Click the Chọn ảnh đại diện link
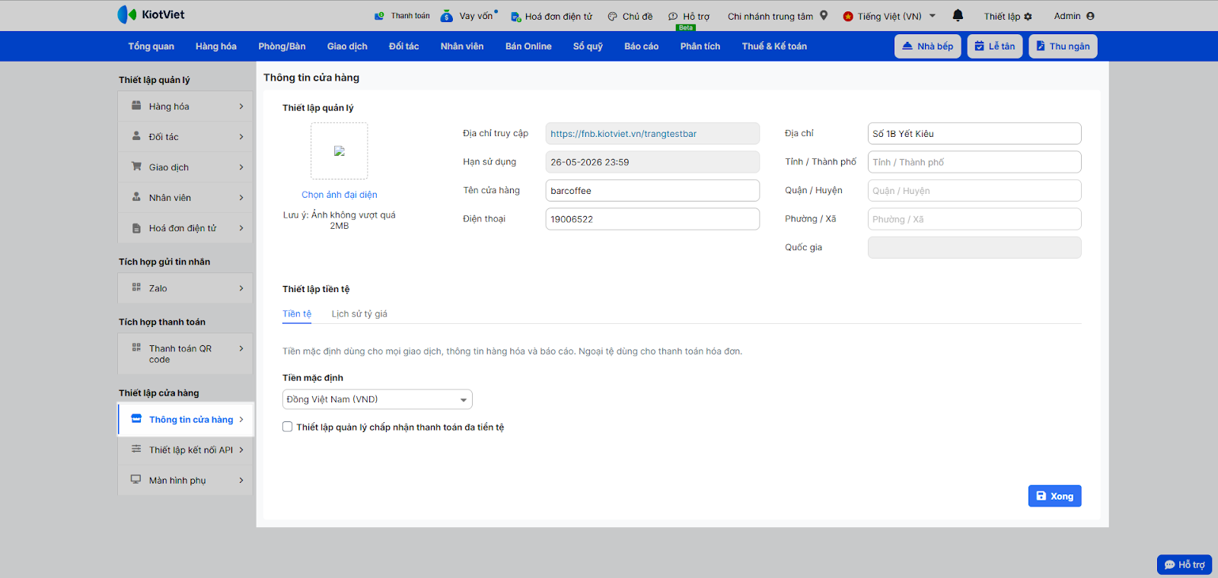The width and height of the screenshot is (1218, 578). click(x=340, y=195)
